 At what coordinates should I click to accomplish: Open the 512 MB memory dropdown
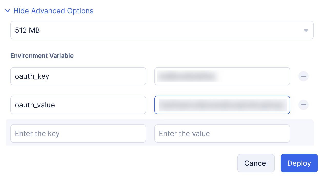point(162,30)
